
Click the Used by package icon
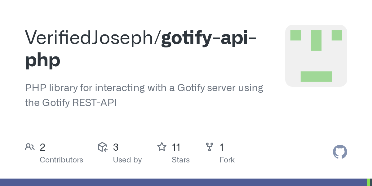(x=102, y=147)
